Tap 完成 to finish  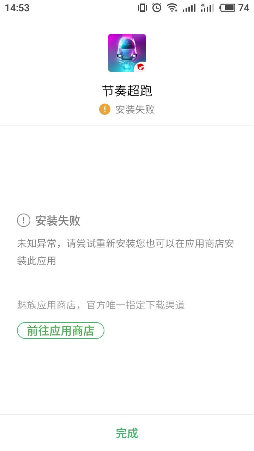tap(127, 433)
